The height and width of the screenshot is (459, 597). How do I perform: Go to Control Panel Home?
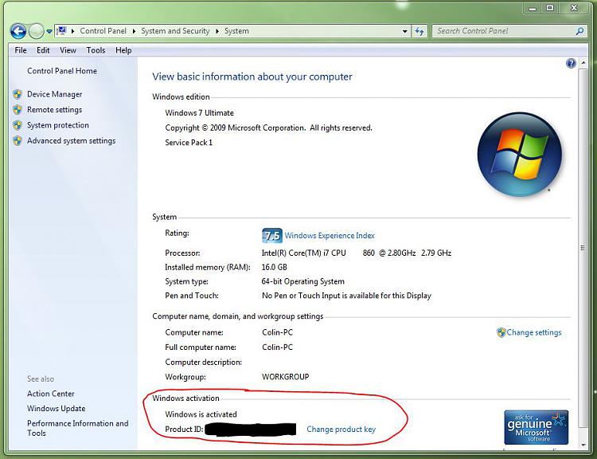(61, 71)
